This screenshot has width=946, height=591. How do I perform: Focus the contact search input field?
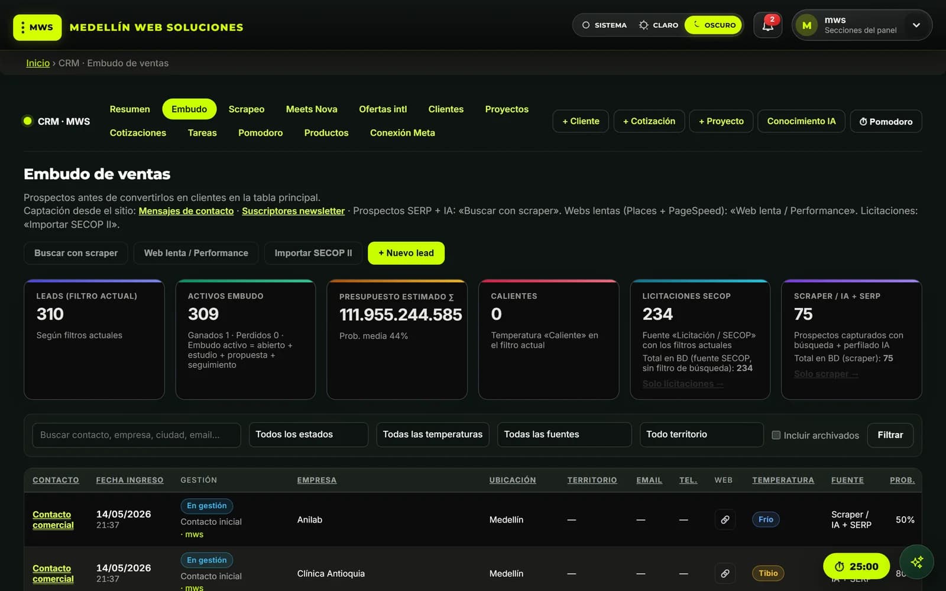click(137, 435)
